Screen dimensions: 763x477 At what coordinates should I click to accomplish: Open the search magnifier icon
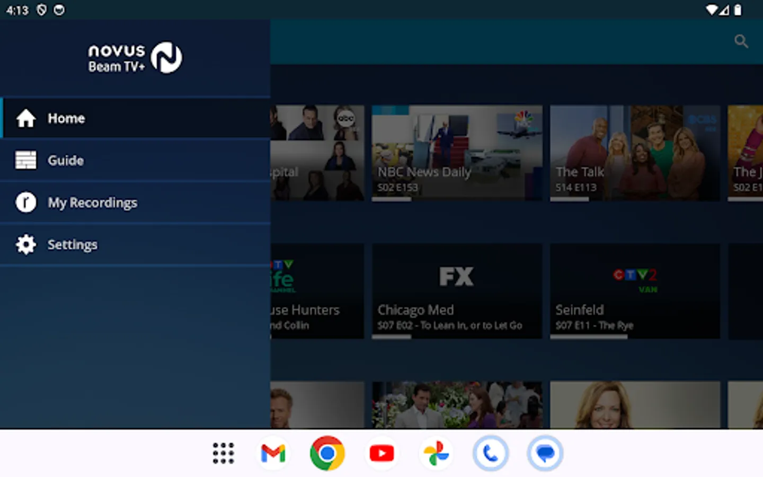[x=741, y=41]
